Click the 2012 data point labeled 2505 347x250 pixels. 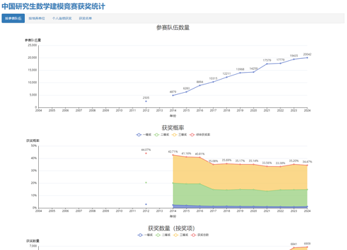146,101
